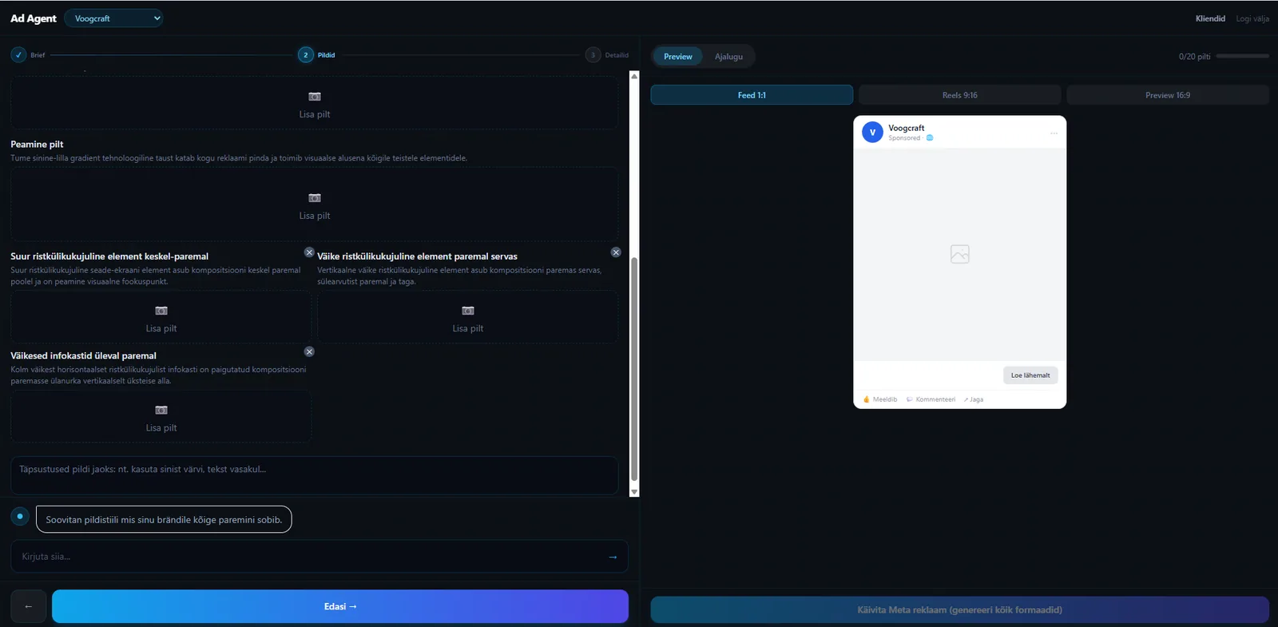Select the Preview 16:9 format tab
The width and height of the screenshot is (1278, 627).
click(1168, 95)
